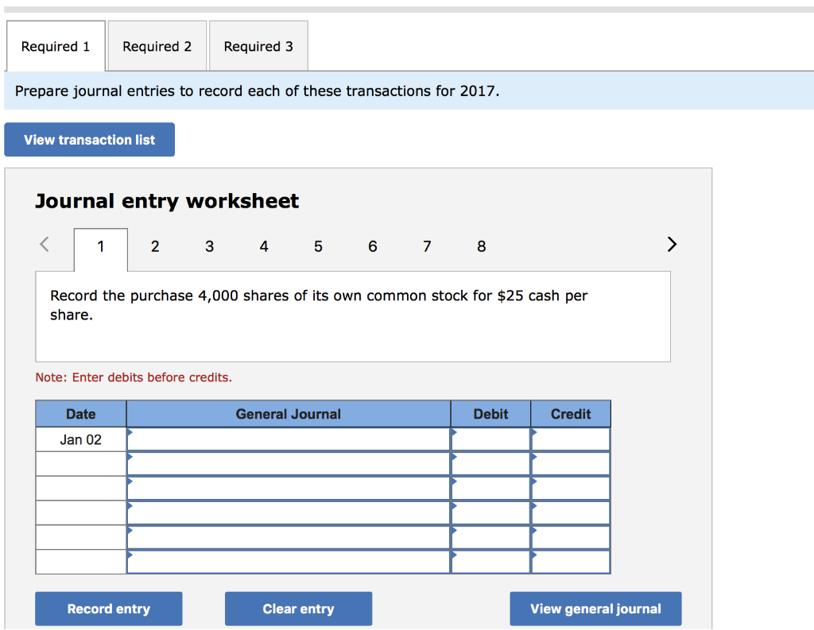Click the Jan 02 date cell
The image size is (814, 630).
click(81, 439)
